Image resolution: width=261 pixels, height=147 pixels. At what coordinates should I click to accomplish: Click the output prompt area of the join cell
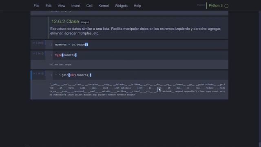coord(40,89)
